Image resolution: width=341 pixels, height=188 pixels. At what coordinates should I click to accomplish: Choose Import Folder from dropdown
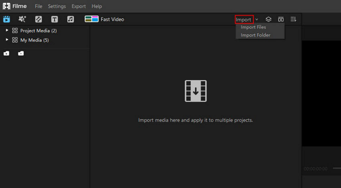255,35
